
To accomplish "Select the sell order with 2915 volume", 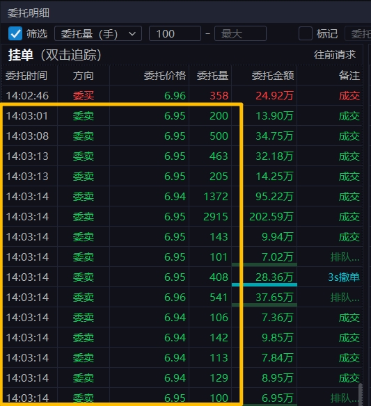I will [x=182, y=216].
